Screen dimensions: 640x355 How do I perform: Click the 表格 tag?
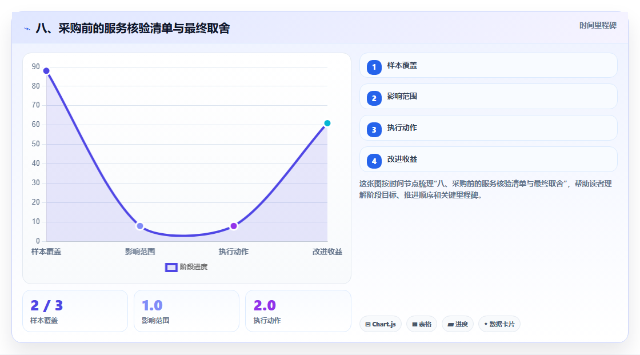point(422,324)
